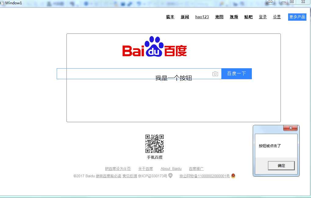Open the 视频 video link
Screen dimensions: 311x198
pyautogui.click(x=234, y=17)
